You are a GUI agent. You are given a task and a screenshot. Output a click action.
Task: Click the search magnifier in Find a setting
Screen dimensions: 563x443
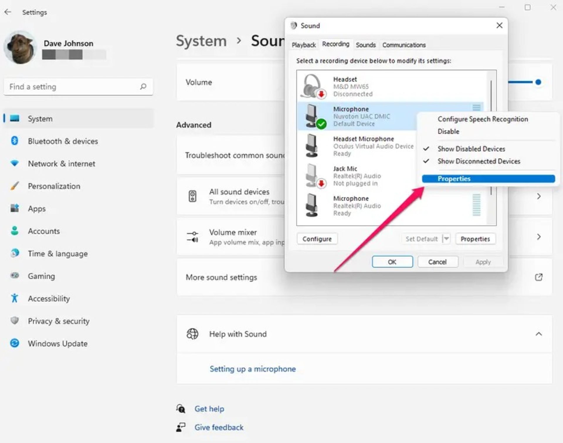(x=143, y=87)
